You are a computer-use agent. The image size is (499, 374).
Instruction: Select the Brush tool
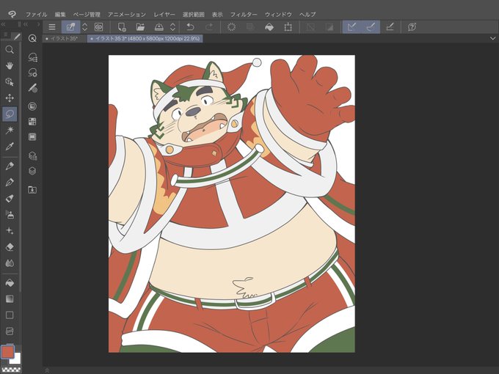pyautogui.click(x=10, y=199)
